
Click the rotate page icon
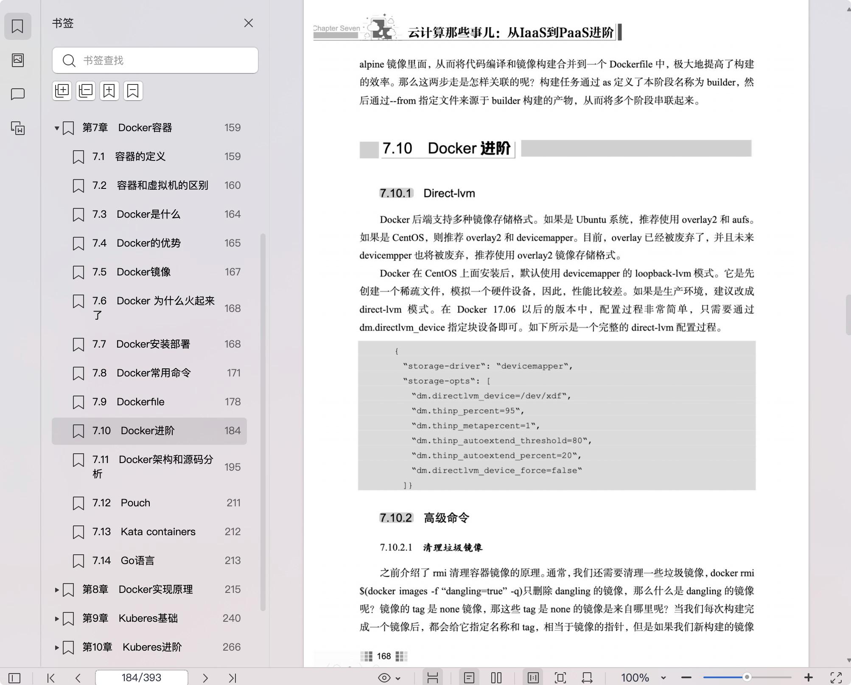point(587,678)
